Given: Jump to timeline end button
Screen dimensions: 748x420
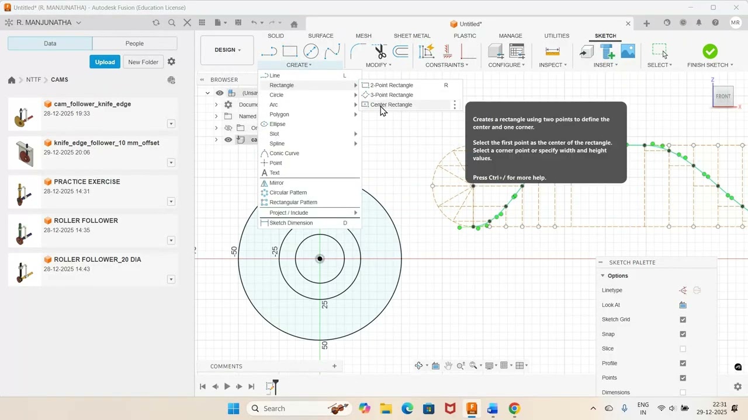Looking at the screenshot, I should pyautogui.click(x=252, y=386).
